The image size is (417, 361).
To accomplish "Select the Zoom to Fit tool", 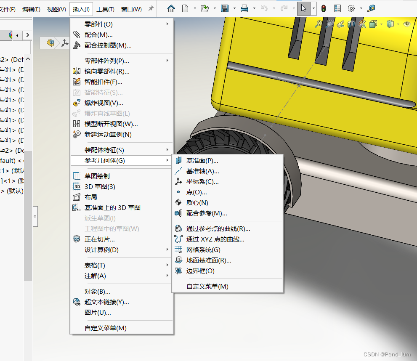I will (x=319, y=24).
